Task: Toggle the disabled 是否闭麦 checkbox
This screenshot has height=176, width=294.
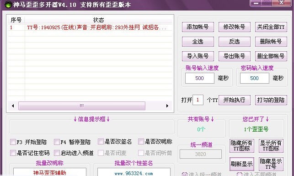Action: [101, 153]
